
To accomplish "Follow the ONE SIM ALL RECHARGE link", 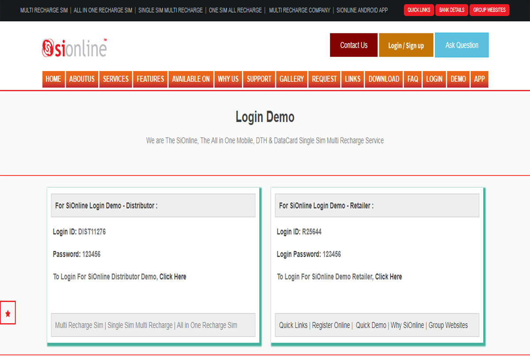I will [x=235, y=10].
